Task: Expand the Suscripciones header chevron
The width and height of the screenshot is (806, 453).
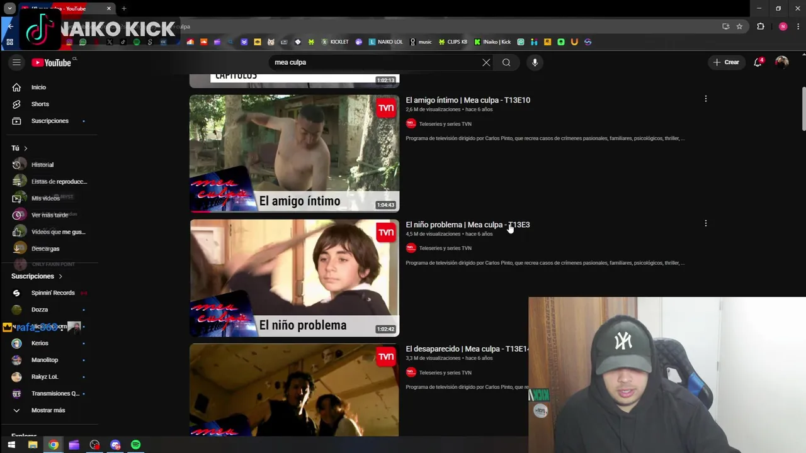Action: pos(60,276)
